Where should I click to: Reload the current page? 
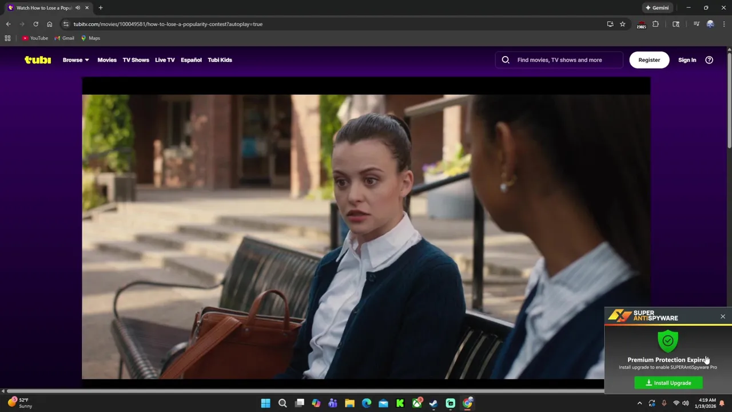[35, 24]
